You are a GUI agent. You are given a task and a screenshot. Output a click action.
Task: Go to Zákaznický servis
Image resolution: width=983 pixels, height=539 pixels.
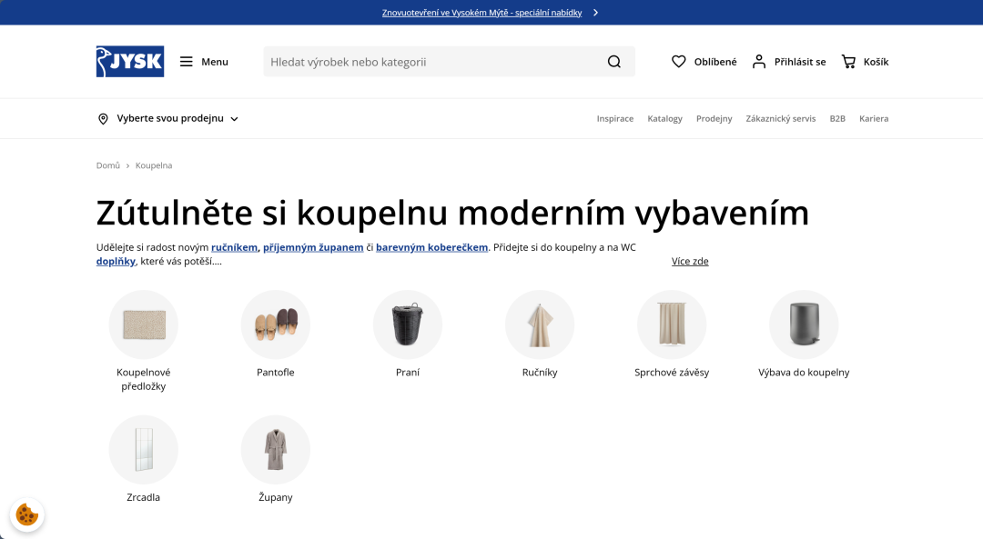(780, 119)
